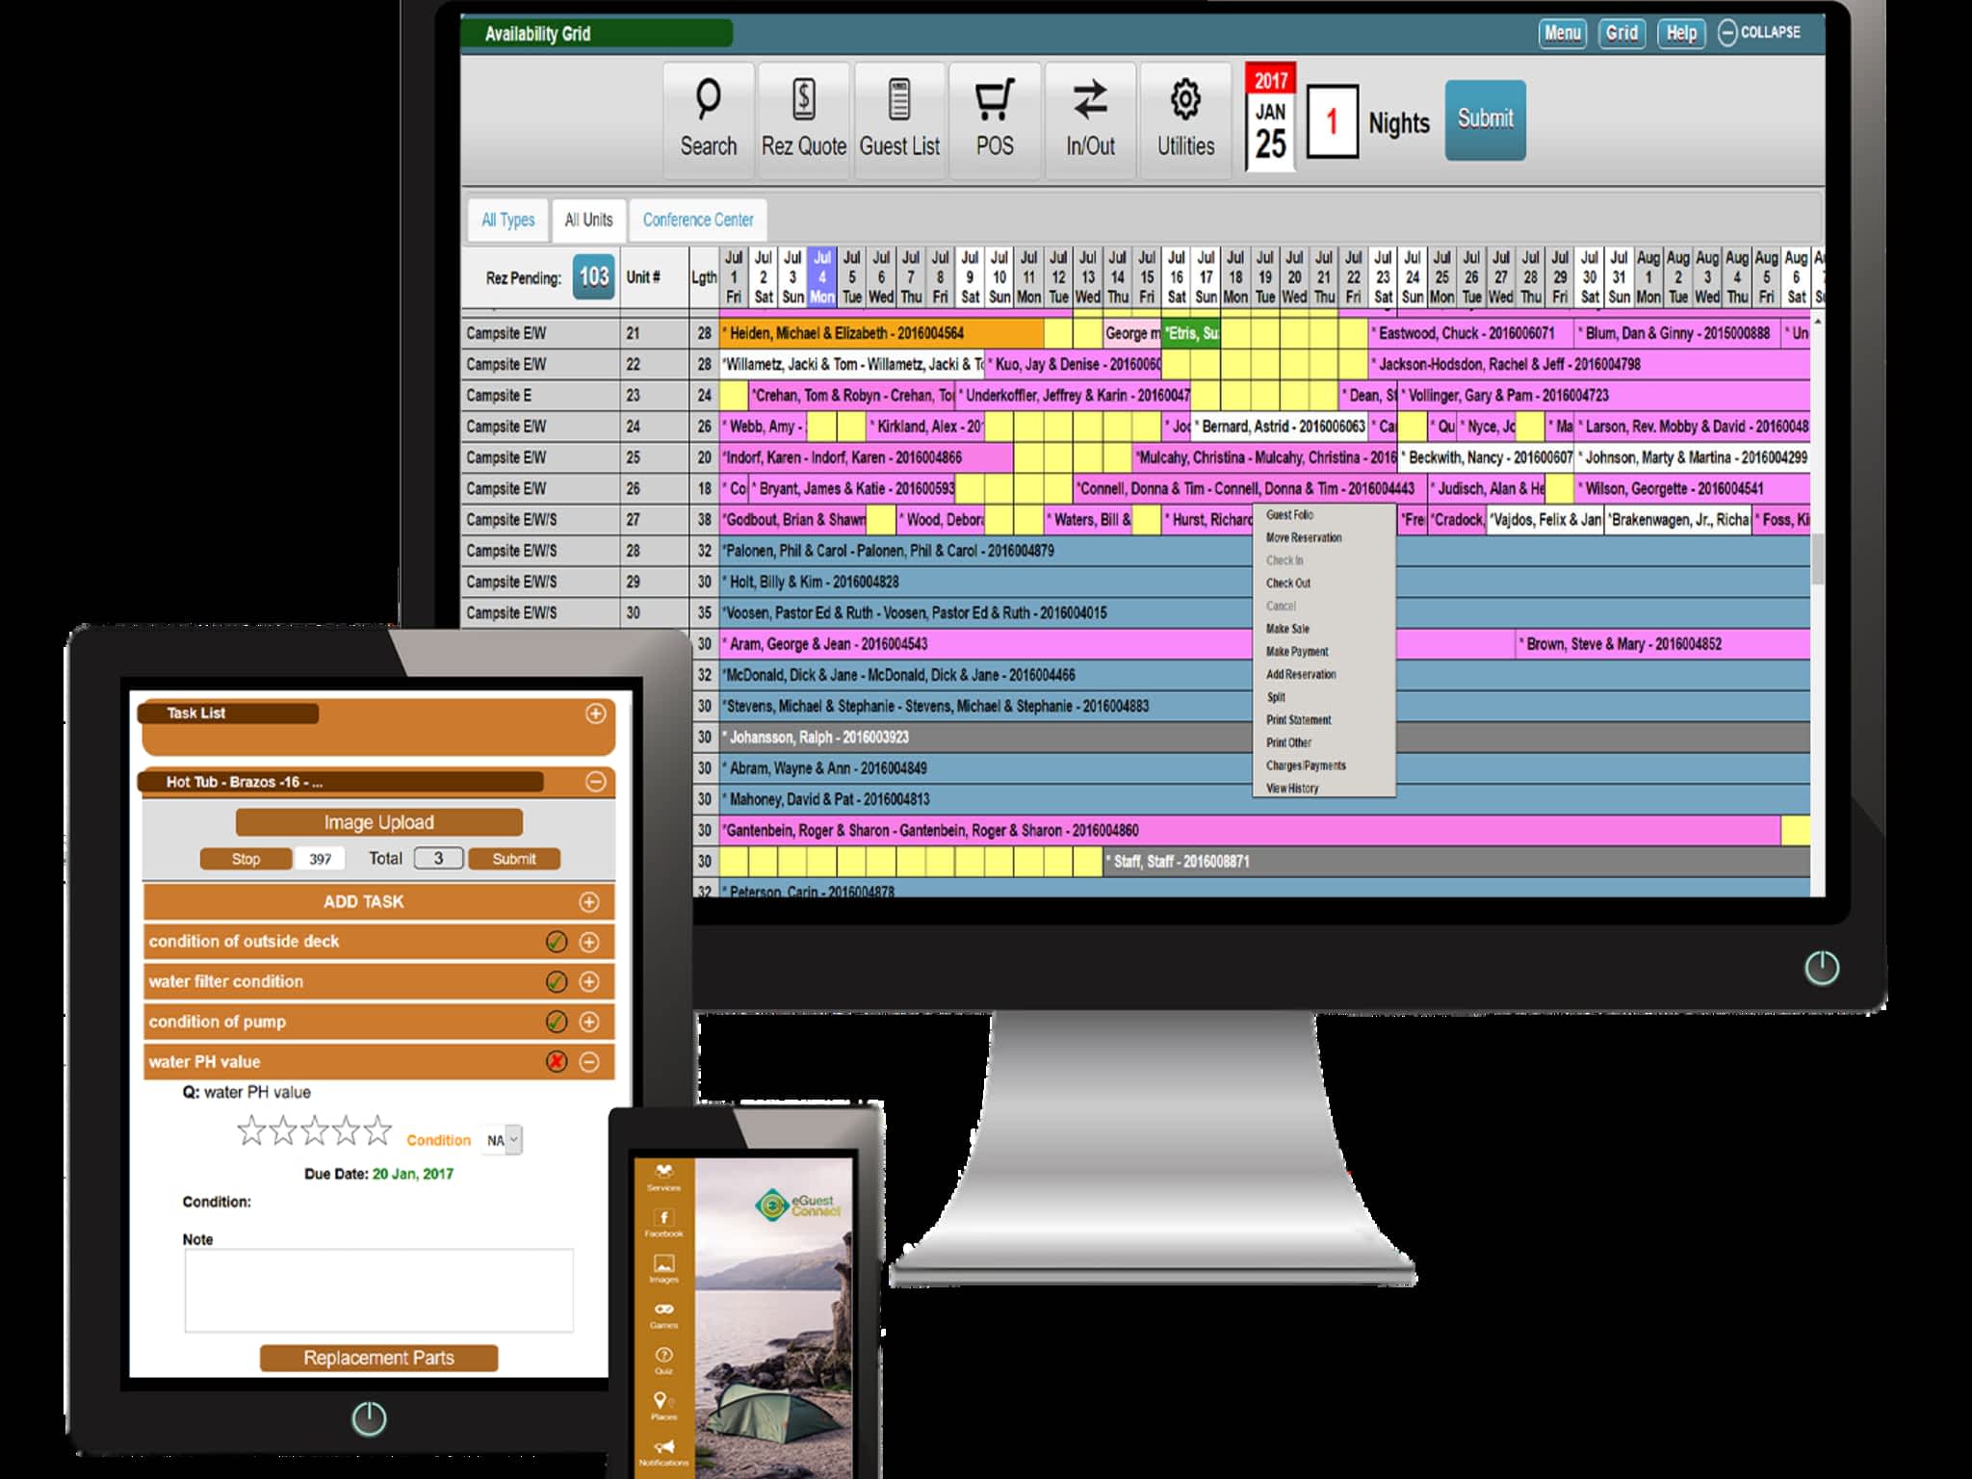
Task: Click the third rating star
Action: click(x=314, y=1131)
